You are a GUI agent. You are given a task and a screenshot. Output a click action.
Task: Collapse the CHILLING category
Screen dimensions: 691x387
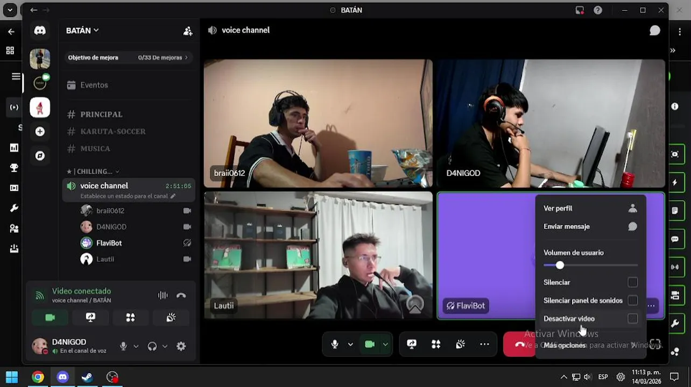[93, 171]
